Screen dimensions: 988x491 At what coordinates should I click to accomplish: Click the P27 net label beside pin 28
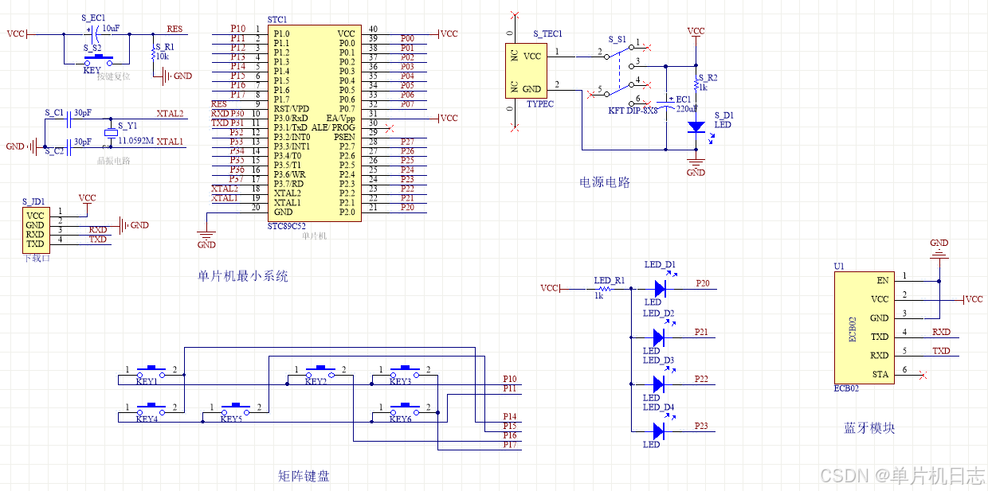407,142
